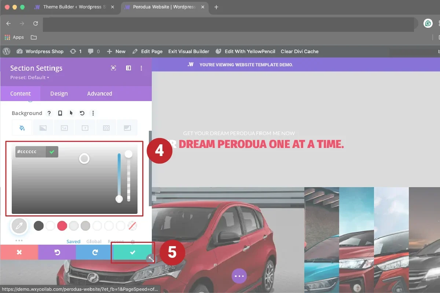Open the background mask tab
This screenshot has height=293, width=440.
[x=127, y=128]
